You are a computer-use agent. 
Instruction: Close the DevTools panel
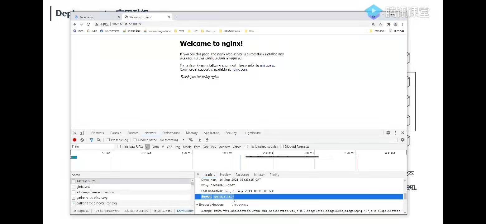[403, 133]
